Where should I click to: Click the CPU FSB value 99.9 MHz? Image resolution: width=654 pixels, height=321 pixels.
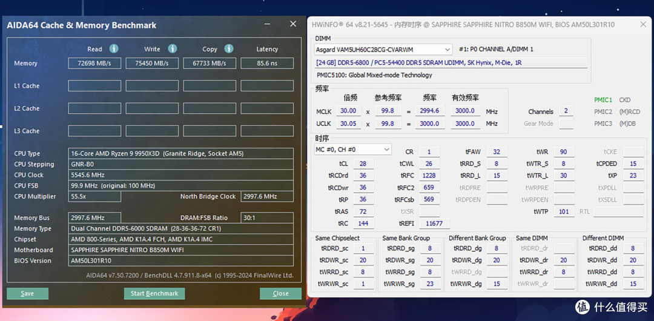[180, 185]
